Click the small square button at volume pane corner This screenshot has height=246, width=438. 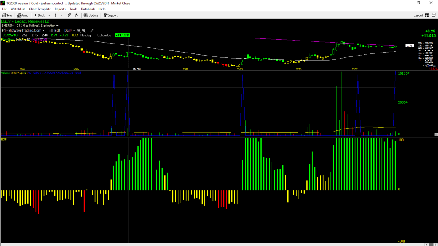click(436, 135)
